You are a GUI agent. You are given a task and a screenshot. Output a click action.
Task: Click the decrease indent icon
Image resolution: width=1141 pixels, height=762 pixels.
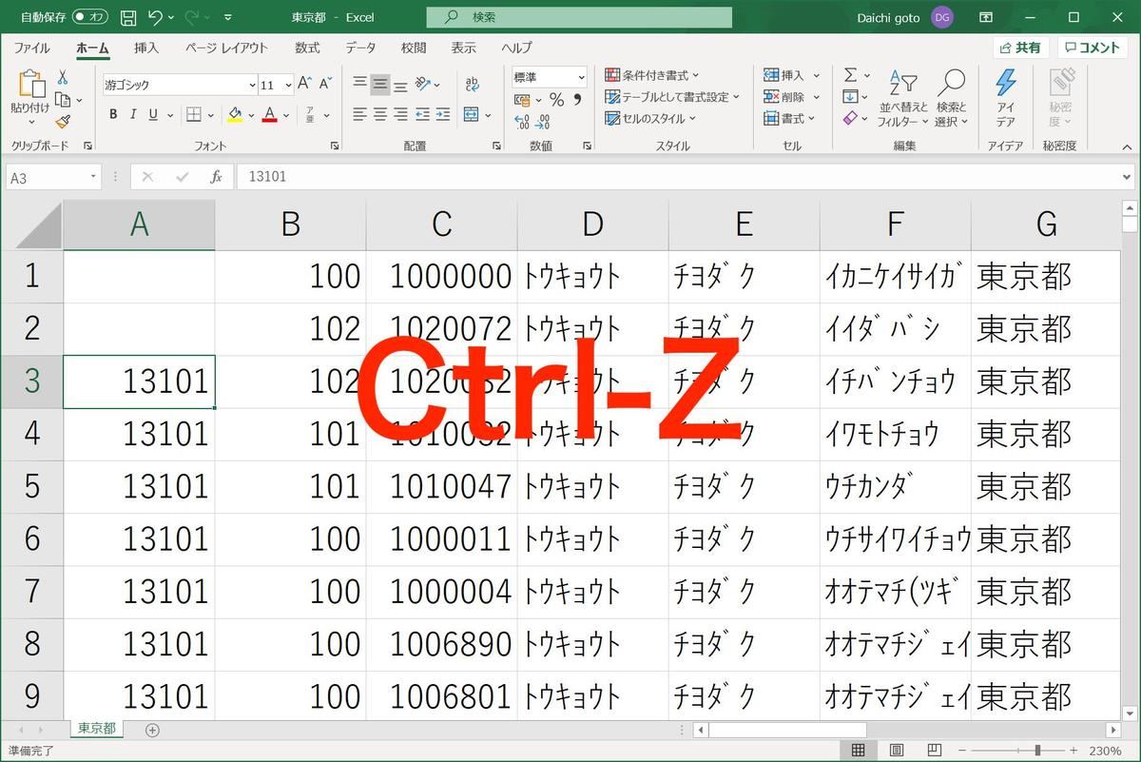[x=422, y=114]
